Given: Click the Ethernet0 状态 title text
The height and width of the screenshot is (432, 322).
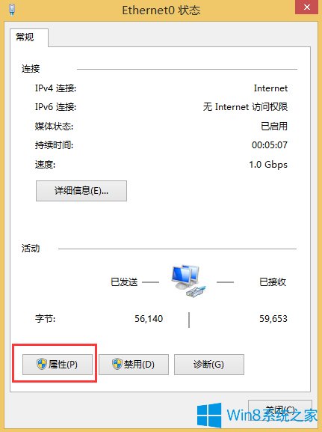Looking at the screenshot, I should click(x=161, y=10).
